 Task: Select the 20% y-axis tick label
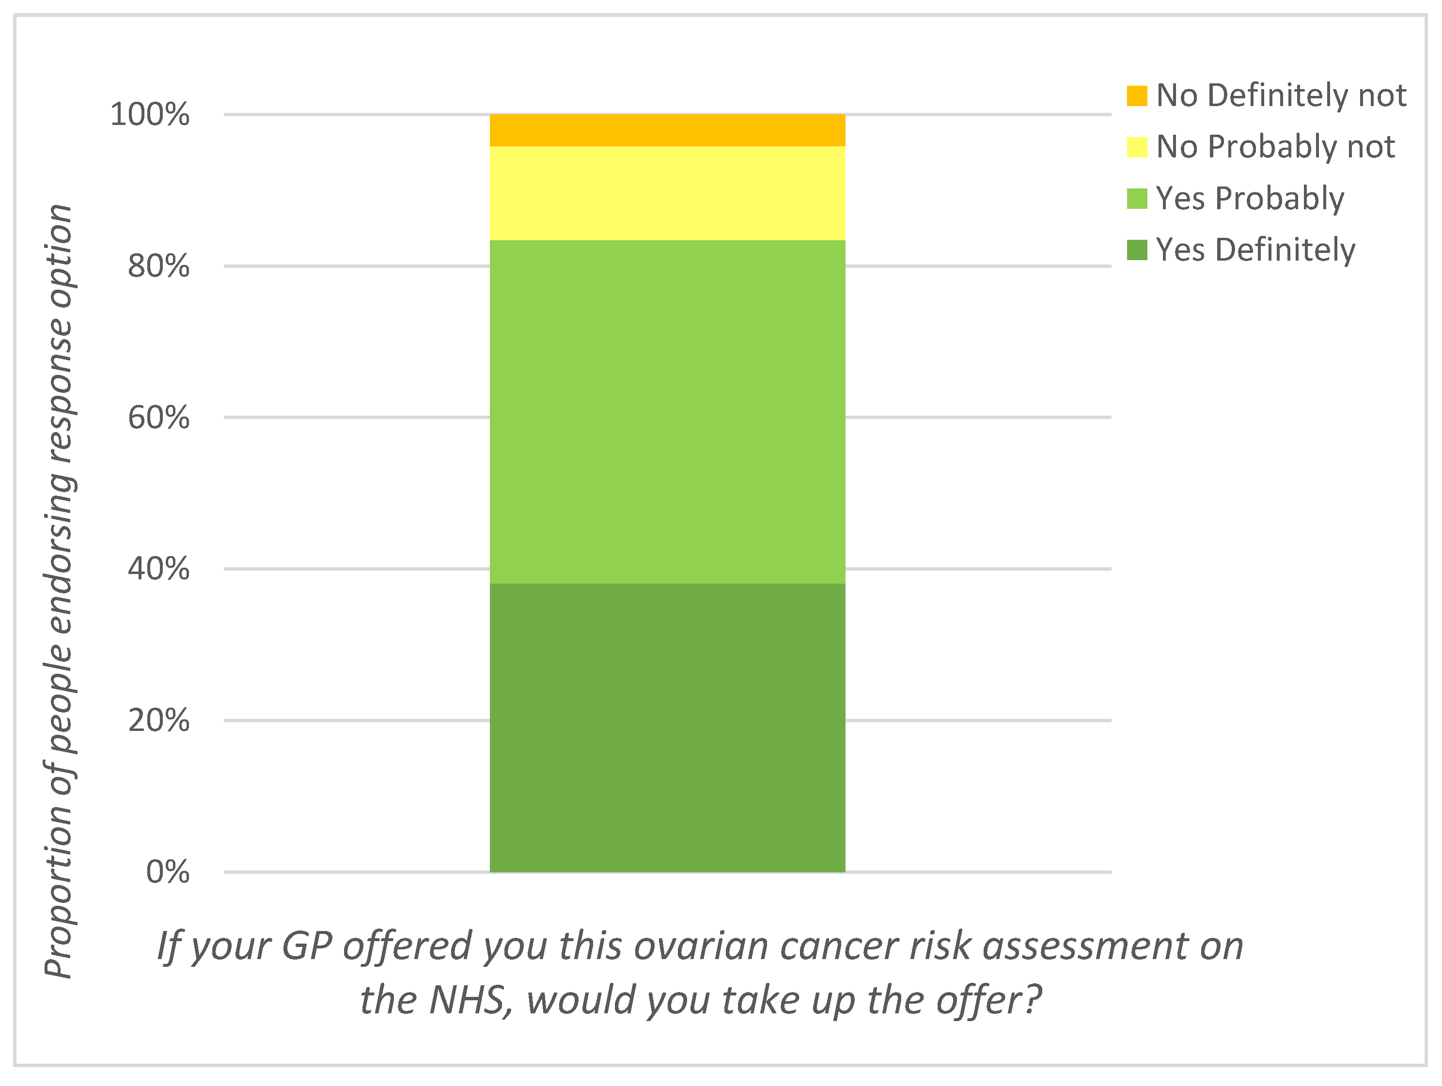[x=158, y=721]
